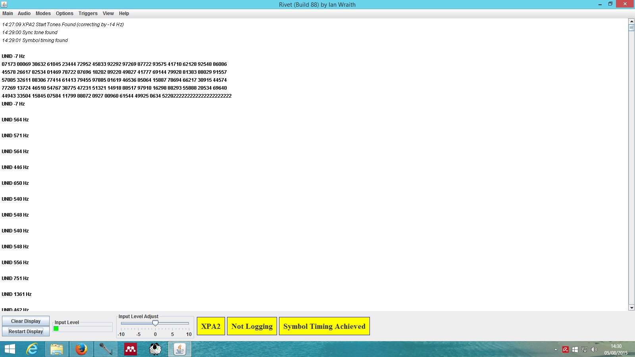This screenshot has height=357, width=635.
Task: Restore down the Rivet window
Action: click(610, 4)
